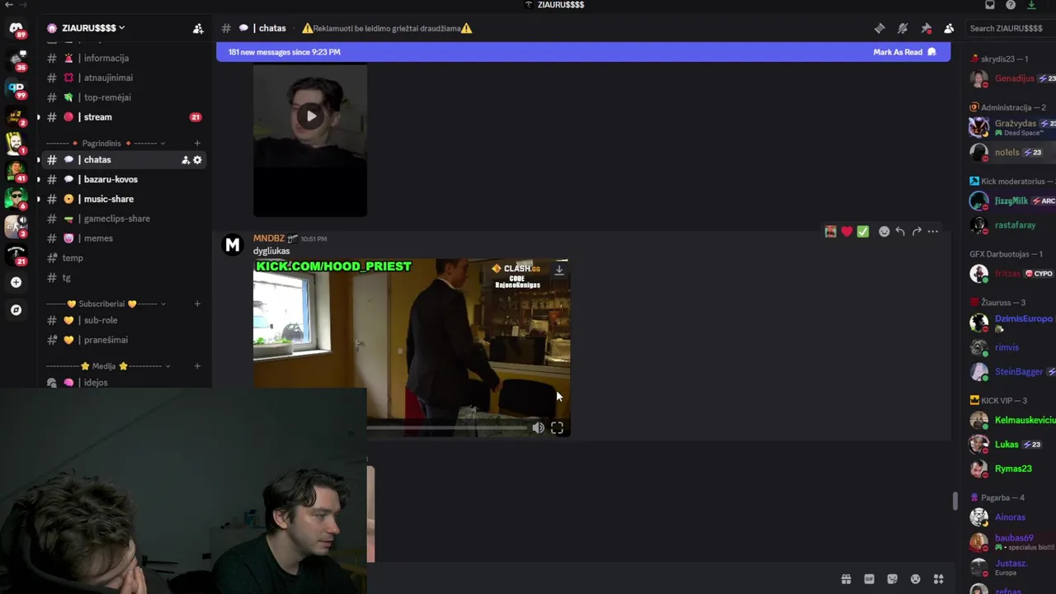Enter fullscreen on kick video
The height and width of the screenshot is (594, 1056).
(x=557, y=427)
